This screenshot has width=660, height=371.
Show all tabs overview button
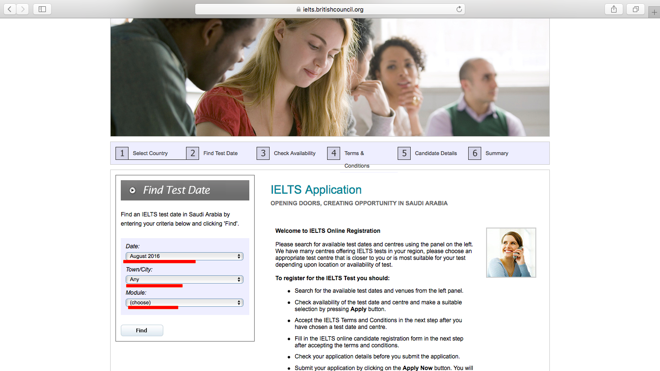click(x=636, y=9)
